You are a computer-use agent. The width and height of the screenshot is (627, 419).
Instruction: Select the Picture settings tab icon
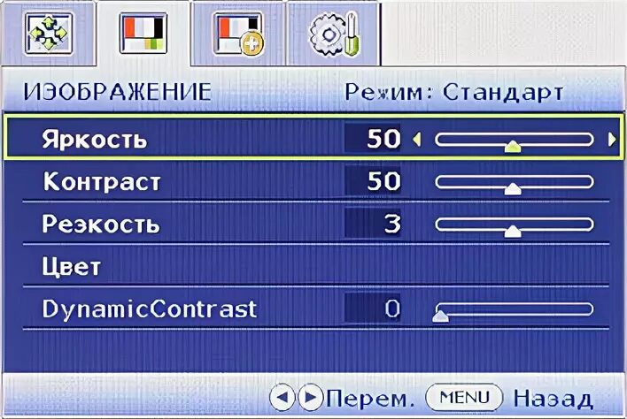coord(143,34)
